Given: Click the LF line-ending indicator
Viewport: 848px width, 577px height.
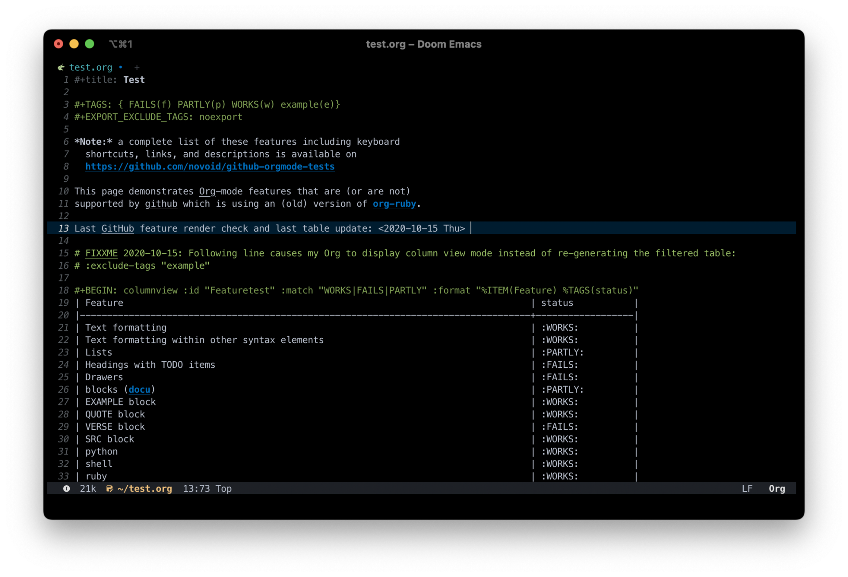Looking at the screenshot, I should 747,488.
